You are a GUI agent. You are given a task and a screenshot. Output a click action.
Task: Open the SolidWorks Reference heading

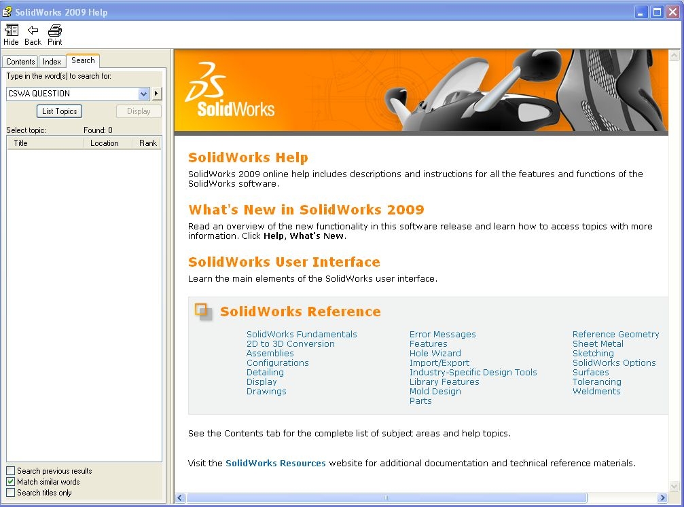pyautogui.click(x=300, y=312)
